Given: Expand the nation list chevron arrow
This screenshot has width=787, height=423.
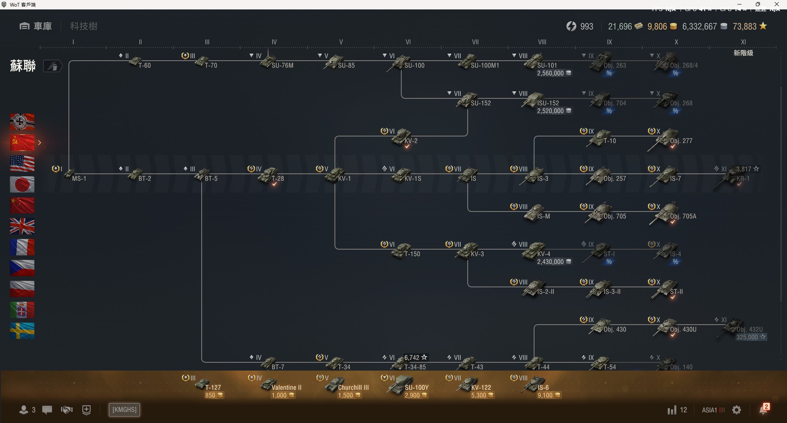Looking at the screenshot, I should (x=40, y=143).
